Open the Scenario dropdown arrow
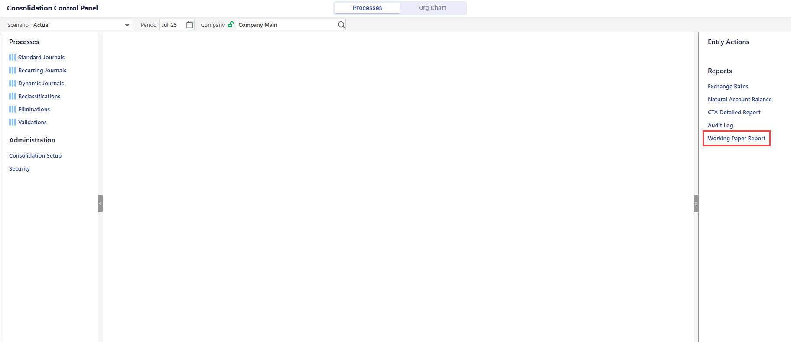This screenshot has width=791, height=342. 127,25
